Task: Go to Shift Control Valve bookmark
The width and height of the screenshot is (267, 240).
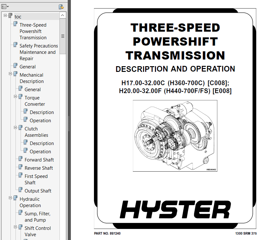Action: coord(38,231)
